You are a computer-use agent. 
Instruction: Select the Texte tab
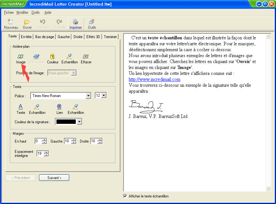tap(12, 36)
